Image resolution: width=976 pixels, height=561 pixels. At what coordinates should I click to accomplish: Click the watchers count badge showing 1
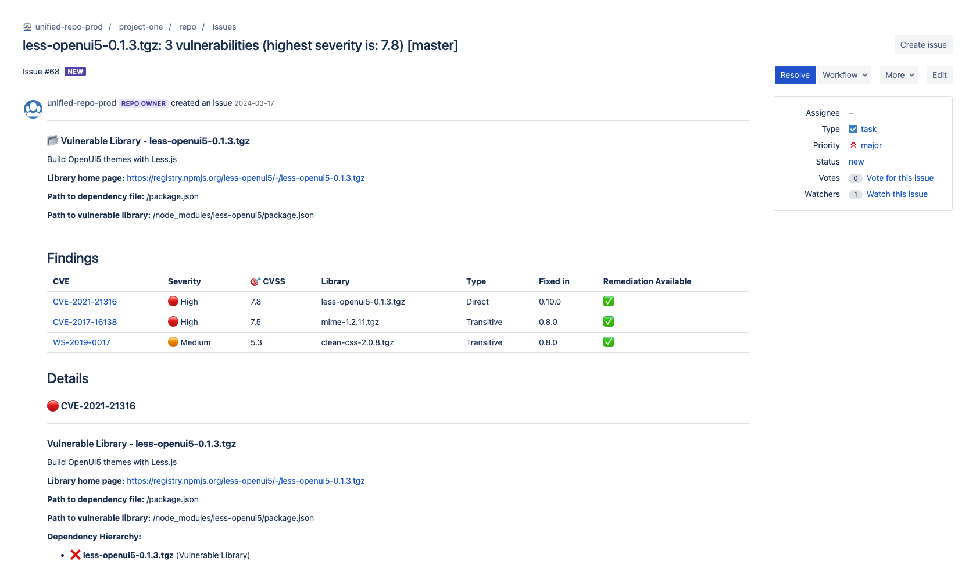pos(856,195)
